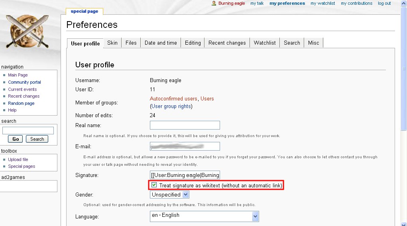Image resolution: width=407 pixels, height=226 pixels.
Task: Expand the Language combo box
Action: (x=204, y=216)
